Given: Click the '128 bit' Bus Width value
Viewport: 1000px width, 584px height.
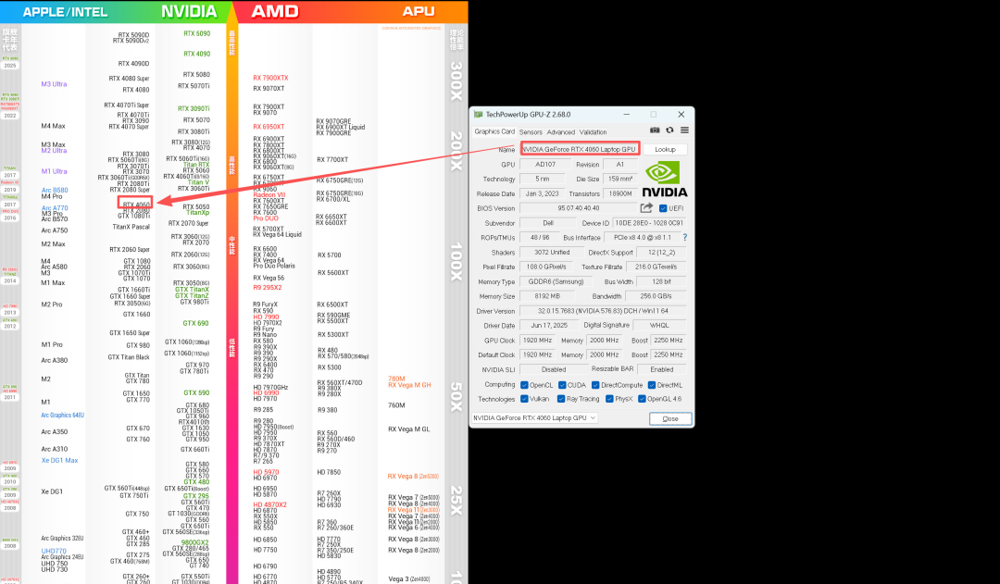Looking at the screenshot, I should coord(661,281).
